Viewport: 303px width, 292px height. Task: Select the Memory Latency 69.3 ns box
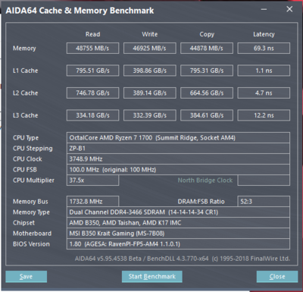click(264, 49)
